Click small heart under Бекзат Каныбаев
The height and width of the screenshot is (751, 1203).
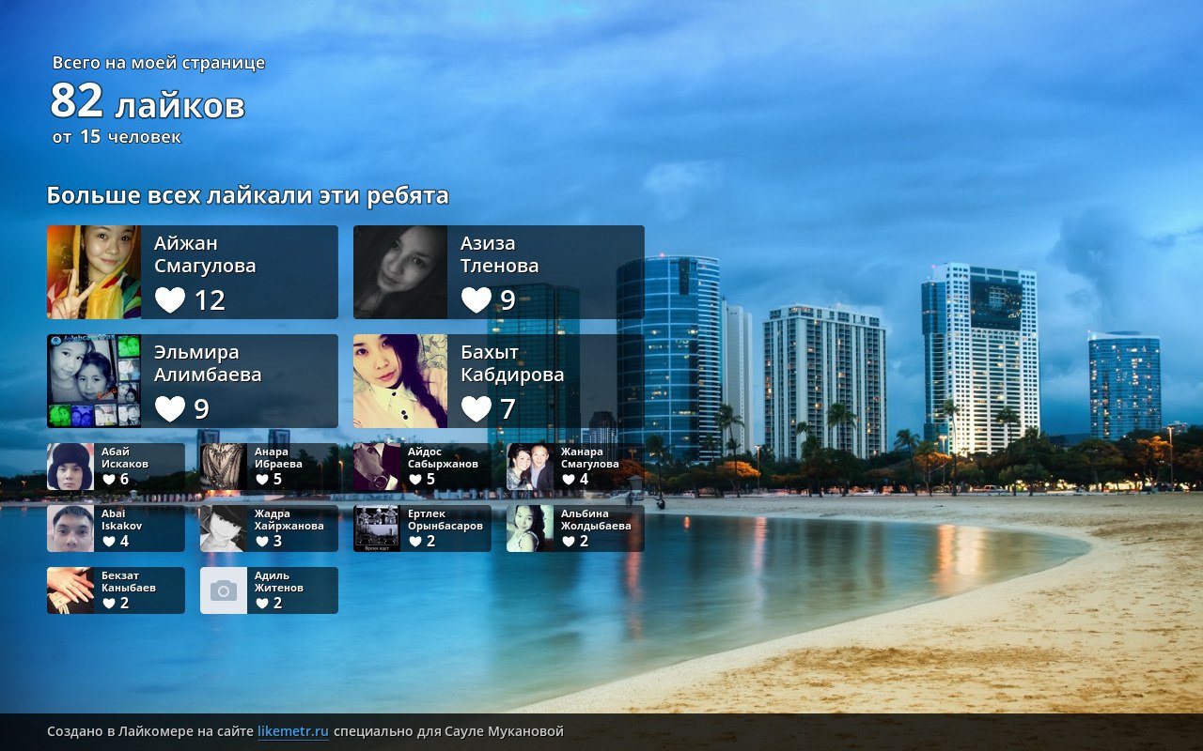109,604
